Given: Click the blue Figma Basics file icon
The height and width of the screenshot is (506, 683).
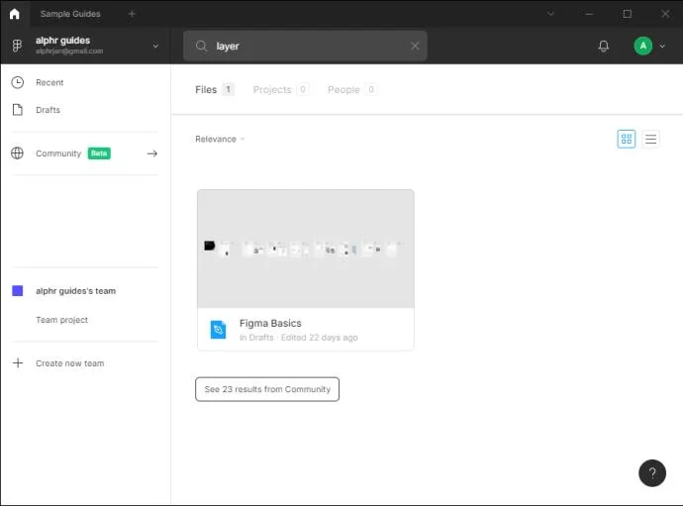Looking at the screenshot, I should point(218,330).
